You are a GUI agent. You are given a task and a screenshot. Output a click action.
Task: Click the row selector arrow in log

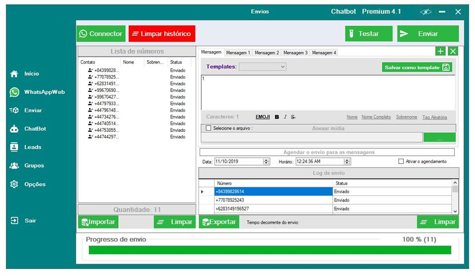point(202,192)
